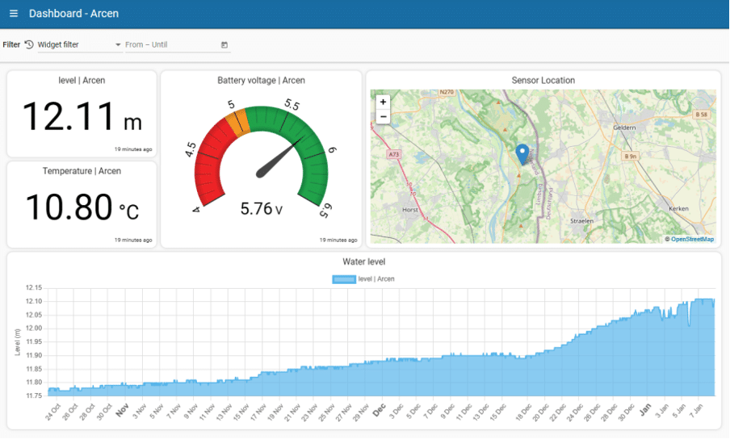Image resolution: width=730 pixels, height=439 pixels.
Task: Click the Geldern town label on map
Action: (624, 128)
